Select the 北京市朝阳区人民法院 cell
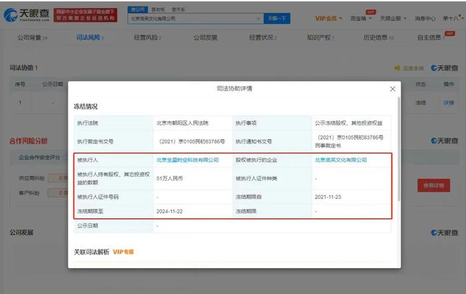 click(x=182, y=123)
